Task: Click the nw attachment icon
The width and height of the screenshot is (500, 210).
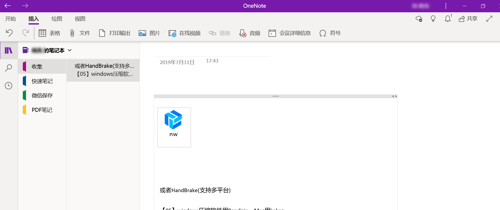Action: click(x=174, y=127)
